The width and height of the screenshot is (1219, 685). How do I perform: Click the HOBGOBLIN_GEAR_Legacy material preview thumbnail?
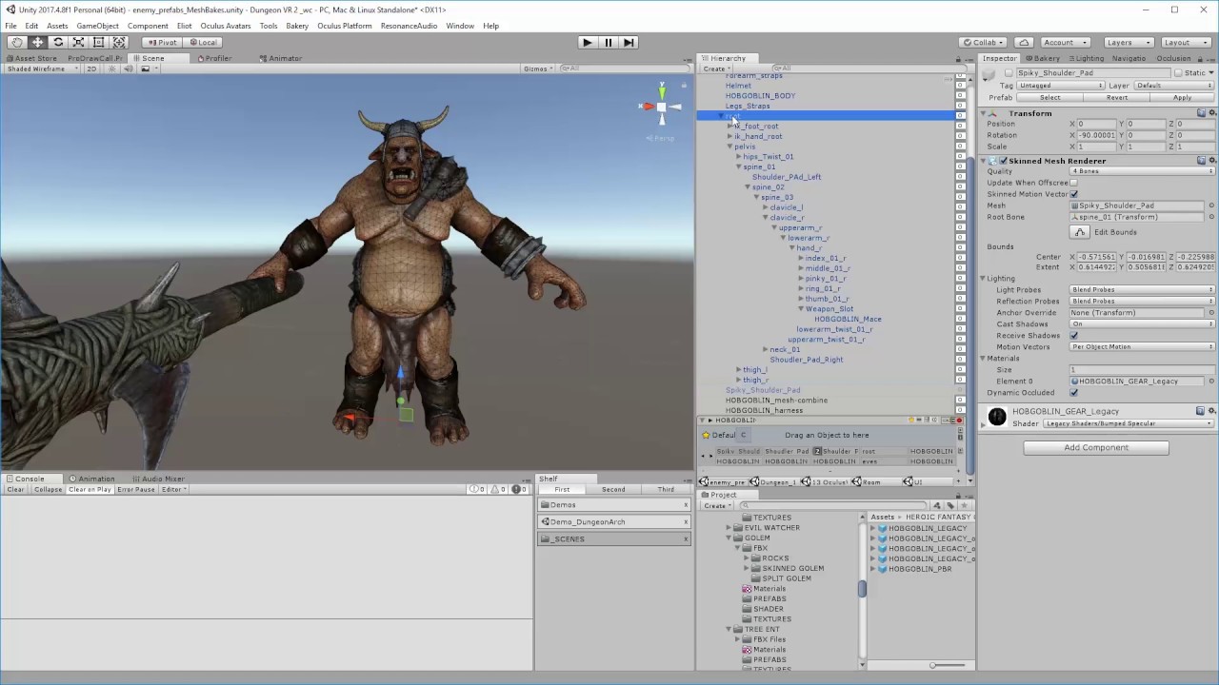click(x=996, y=417)
